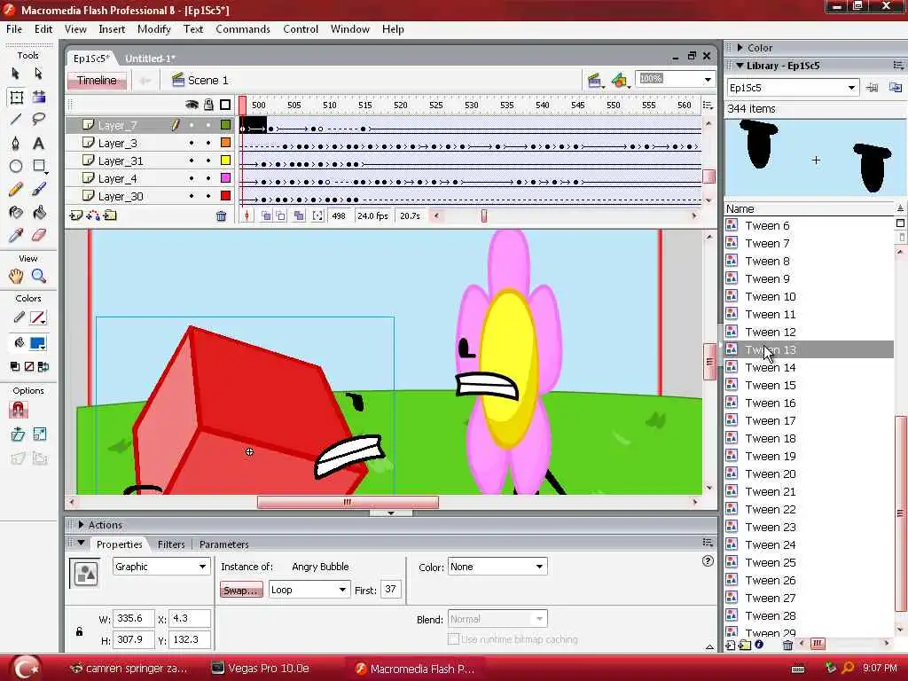
Task: Open Vegas Pro 10.0e from taskbar
Action: (x=260, y=669)
